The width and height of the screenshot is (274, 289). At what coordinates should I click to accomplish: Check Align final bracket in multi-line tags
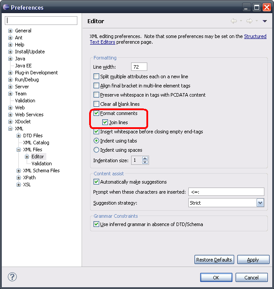[x=96, y=86]
